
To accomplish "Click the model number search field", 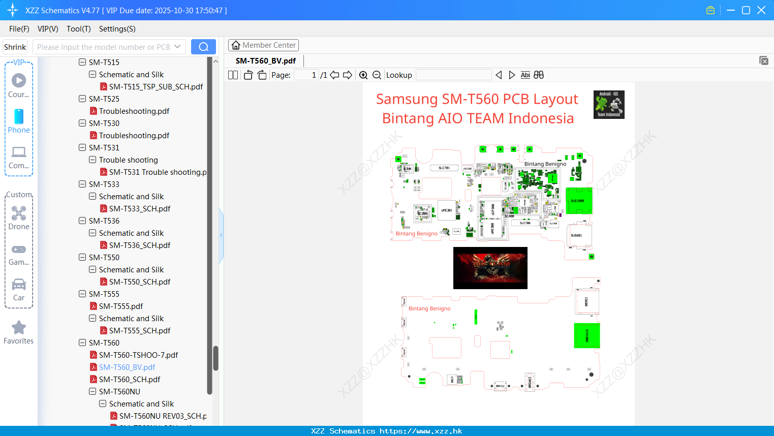I will (x=104, y=47).
